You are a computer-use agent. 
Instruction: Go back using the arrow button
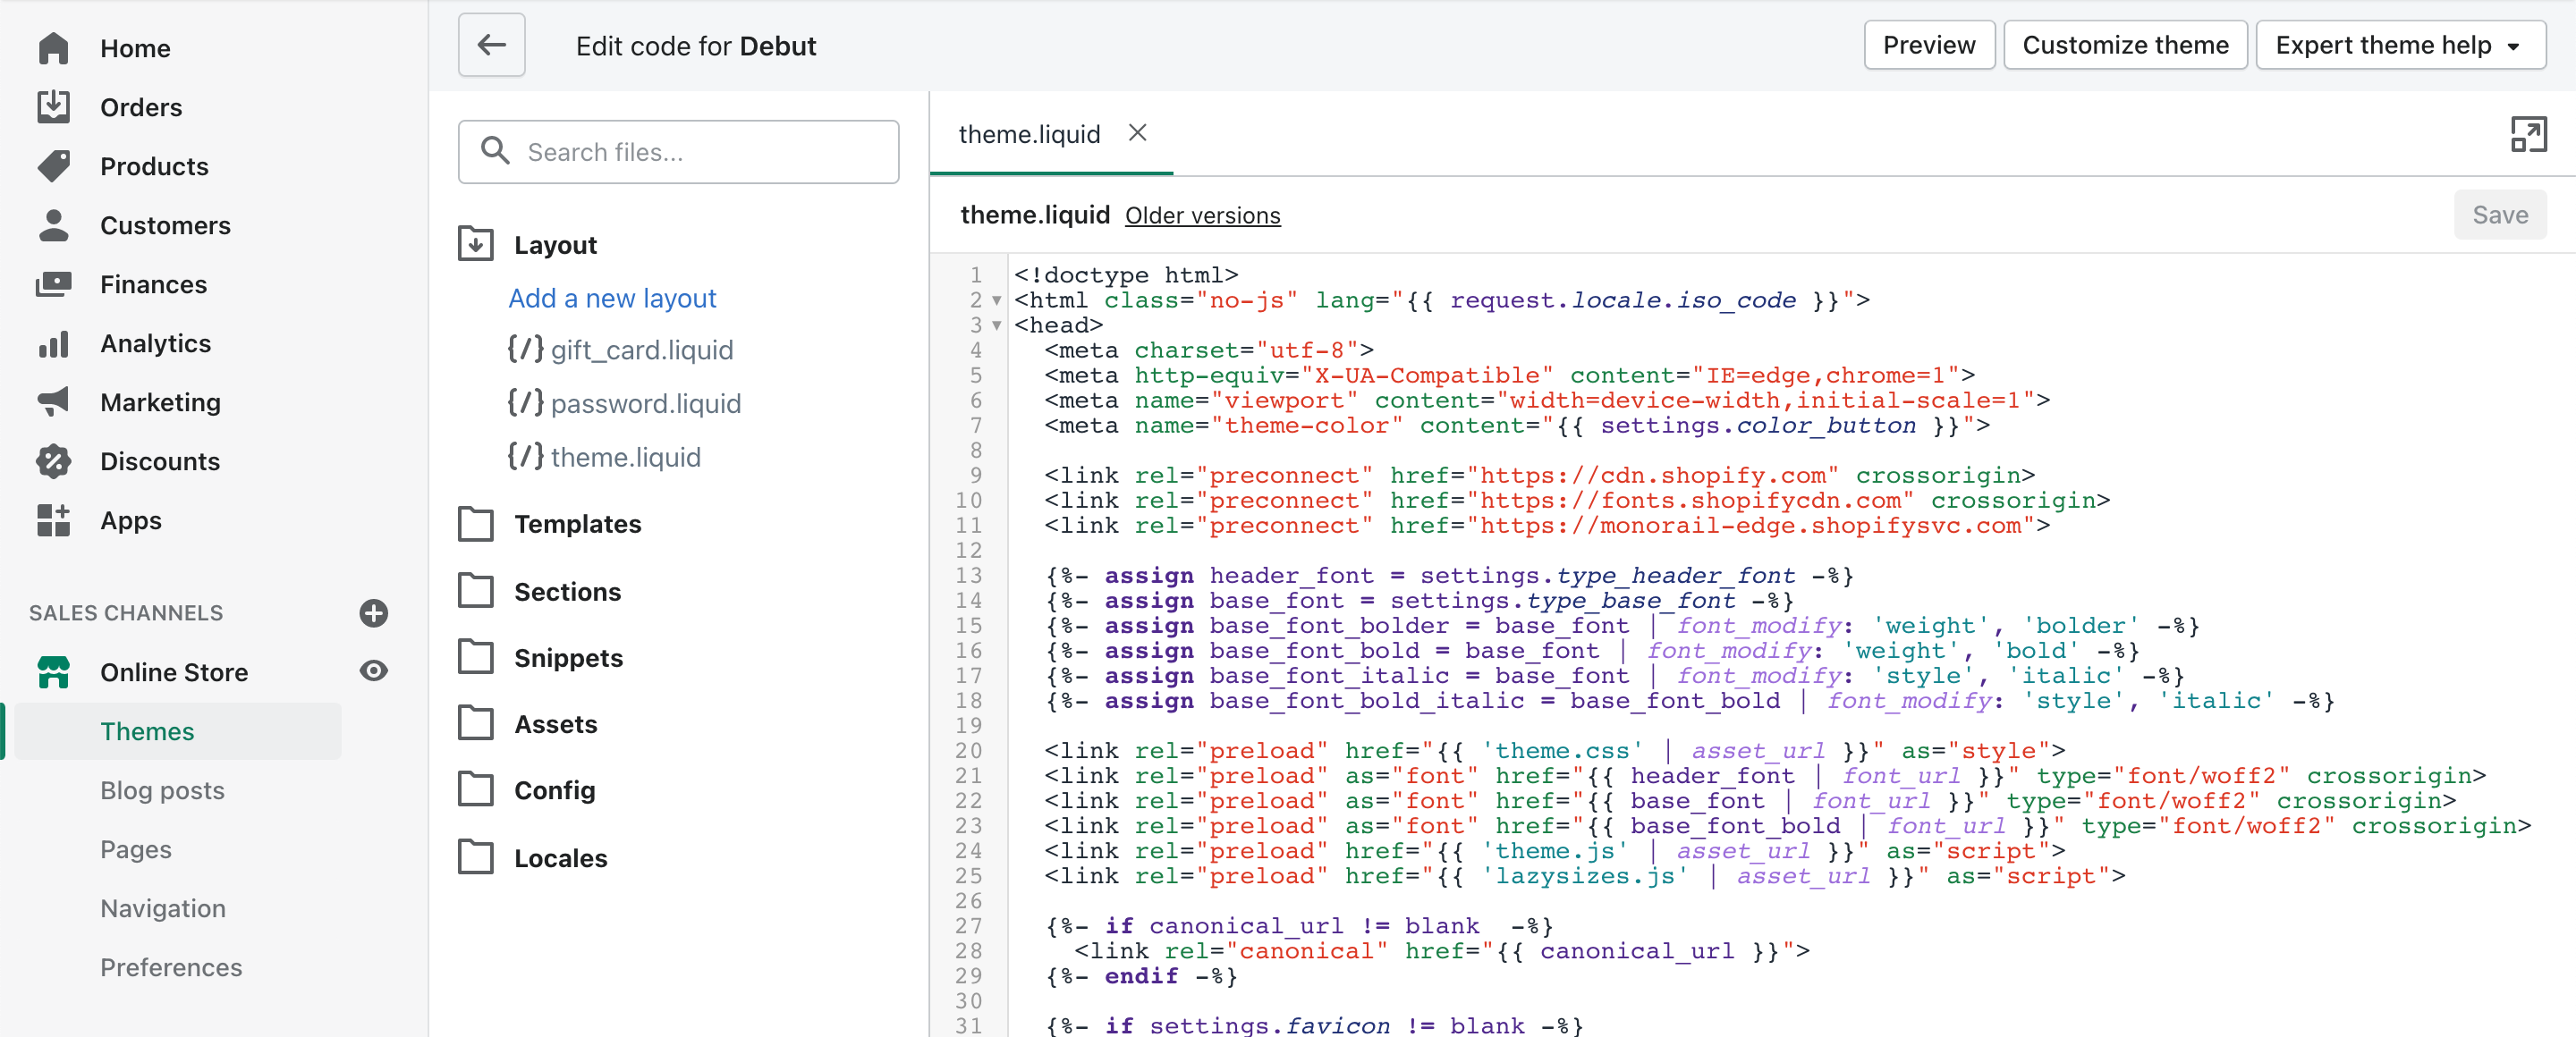(491, 46)
